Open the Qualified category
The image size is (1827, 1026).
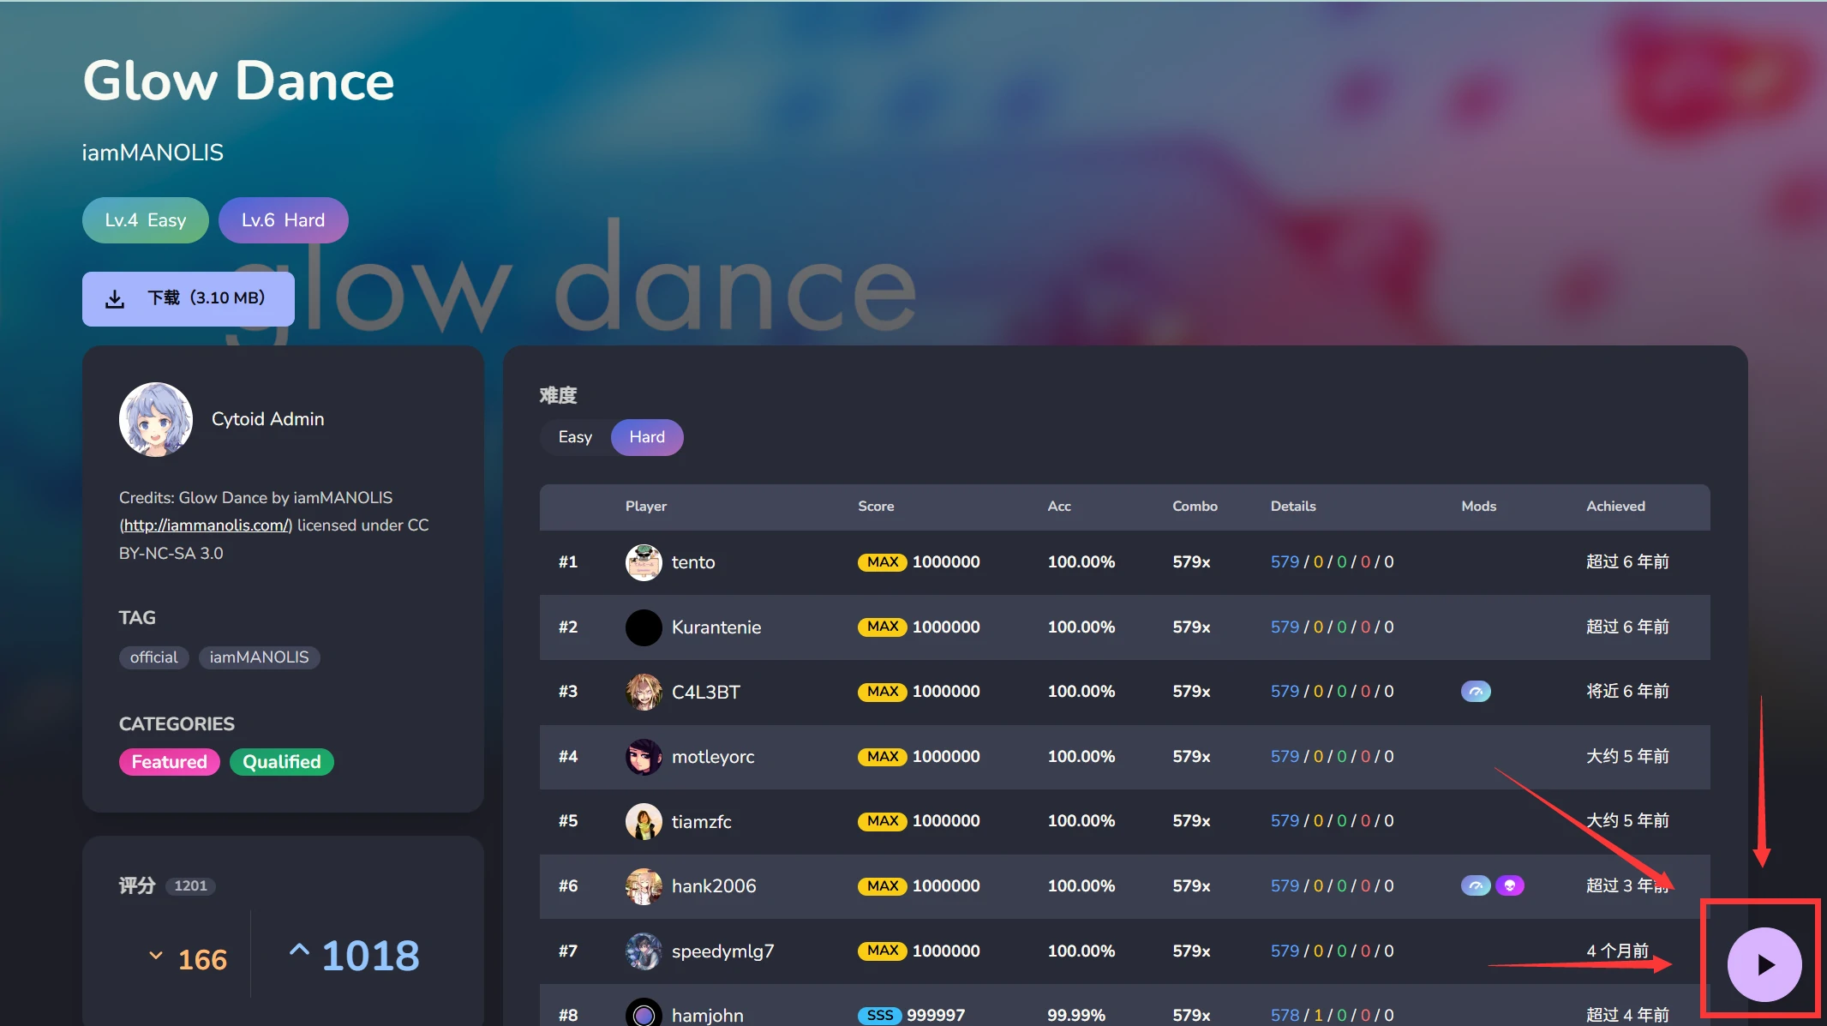click(x=282, y=762)
